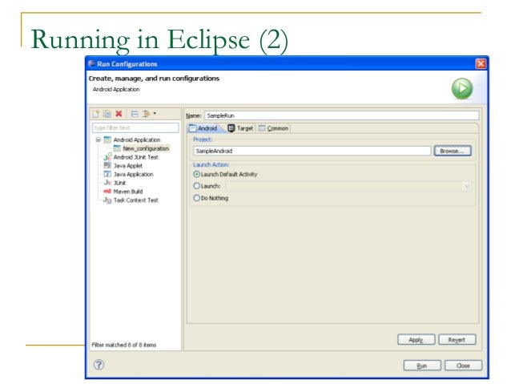Click the Apply button

tap(416, 340)
